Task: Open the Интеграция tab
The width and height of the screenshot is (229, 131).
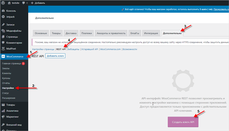Action: [x=151, y=33]
